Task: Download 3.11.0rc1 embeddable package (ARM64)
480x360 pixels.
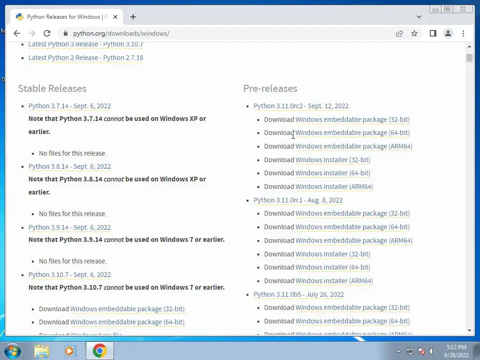Action: click(x=354, y=240)
